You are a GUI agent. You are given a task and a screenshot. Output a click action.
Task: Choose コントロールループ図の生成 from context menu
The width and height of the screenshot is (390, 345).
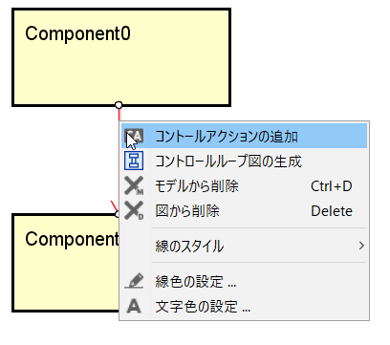[244, 162]
